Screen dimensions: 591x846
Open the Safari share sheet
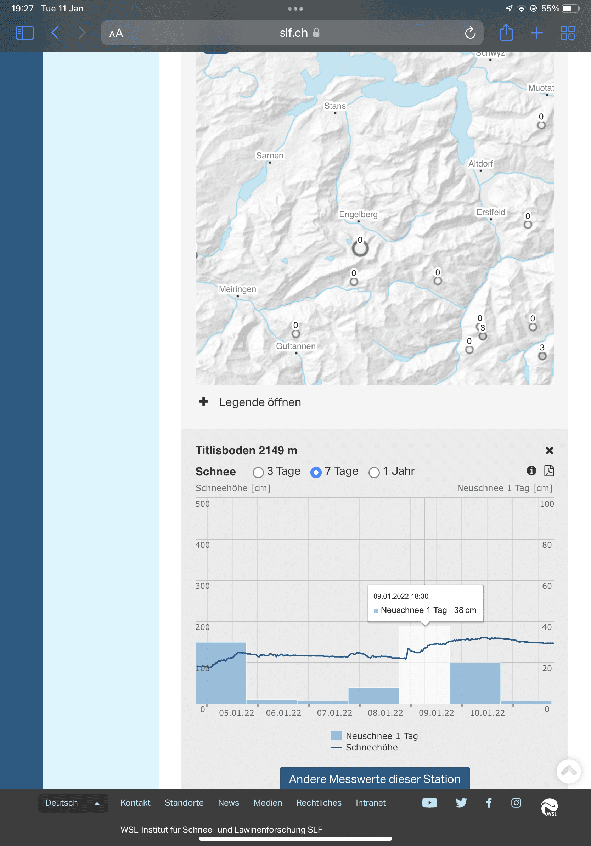[506, 33]
